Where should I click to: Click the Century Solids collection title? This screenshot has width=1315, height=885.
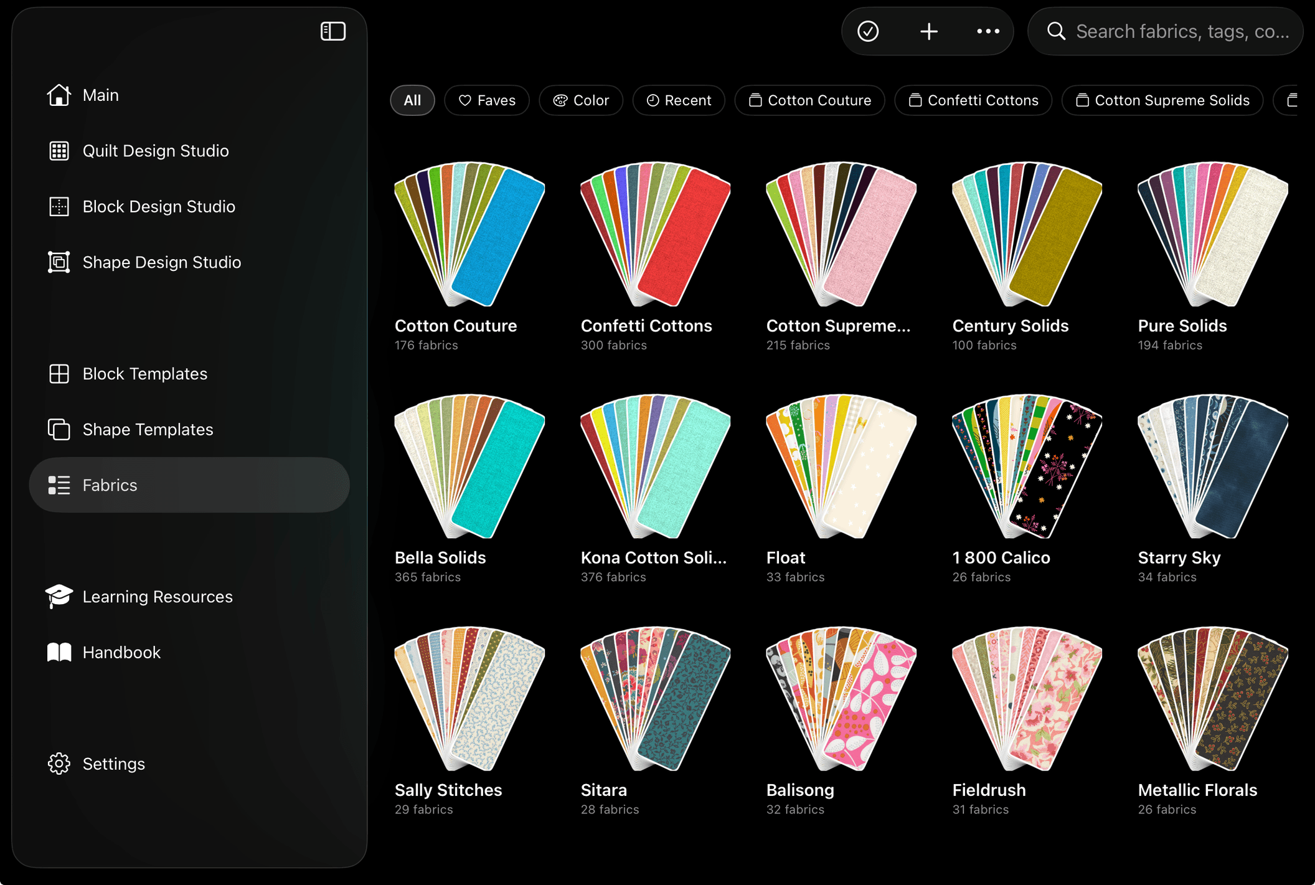pyautogui.click(x=1011, y=326)
